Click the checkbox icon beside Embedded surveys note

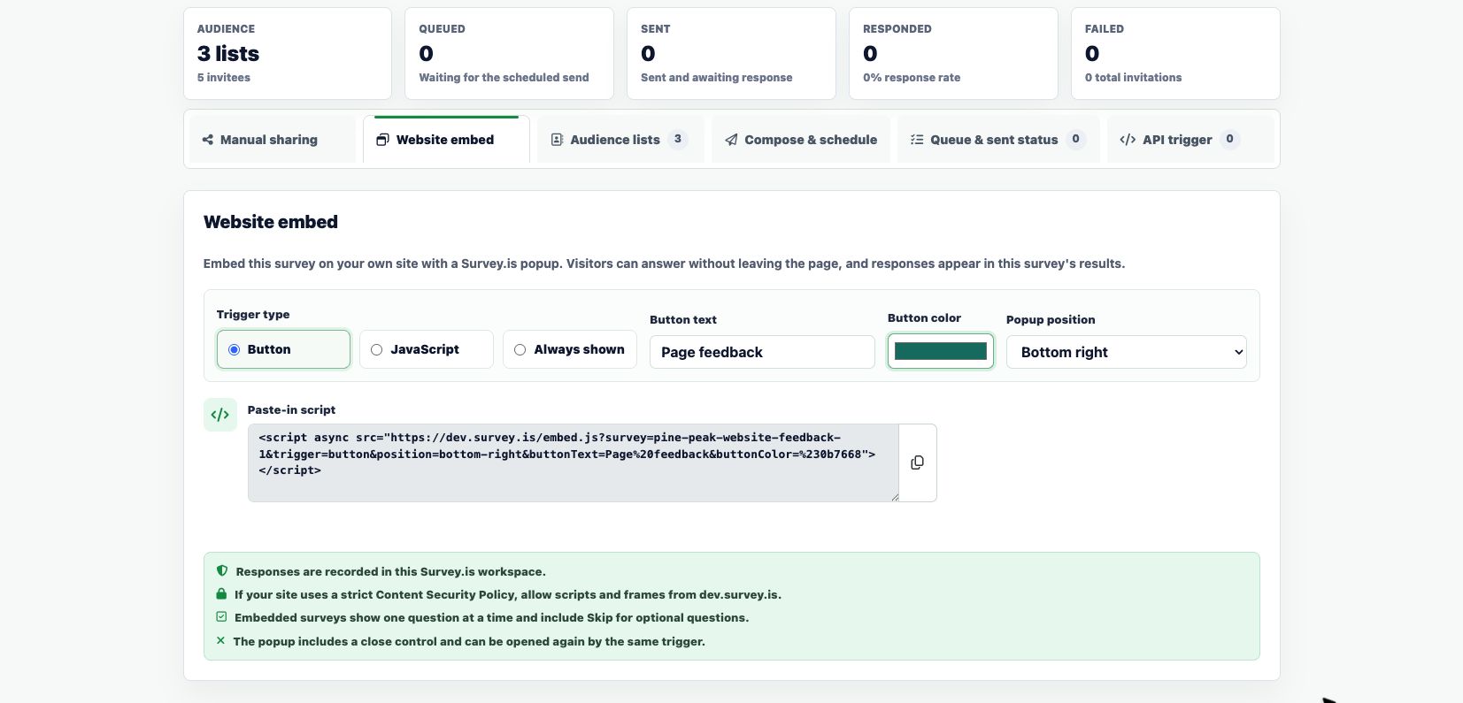[x=221, y=617]
